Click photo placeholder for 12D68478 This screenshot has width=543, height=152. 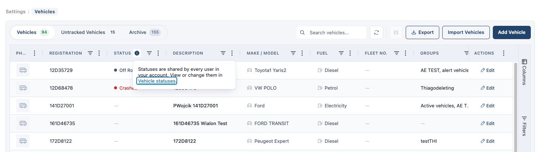tap(23, 88)
